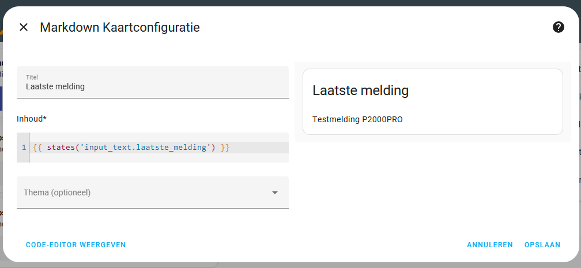Focus the Titel field containing Laatste melding
Image resolution: width=581 pixels, height=268 pixels.
pos(153,82)
